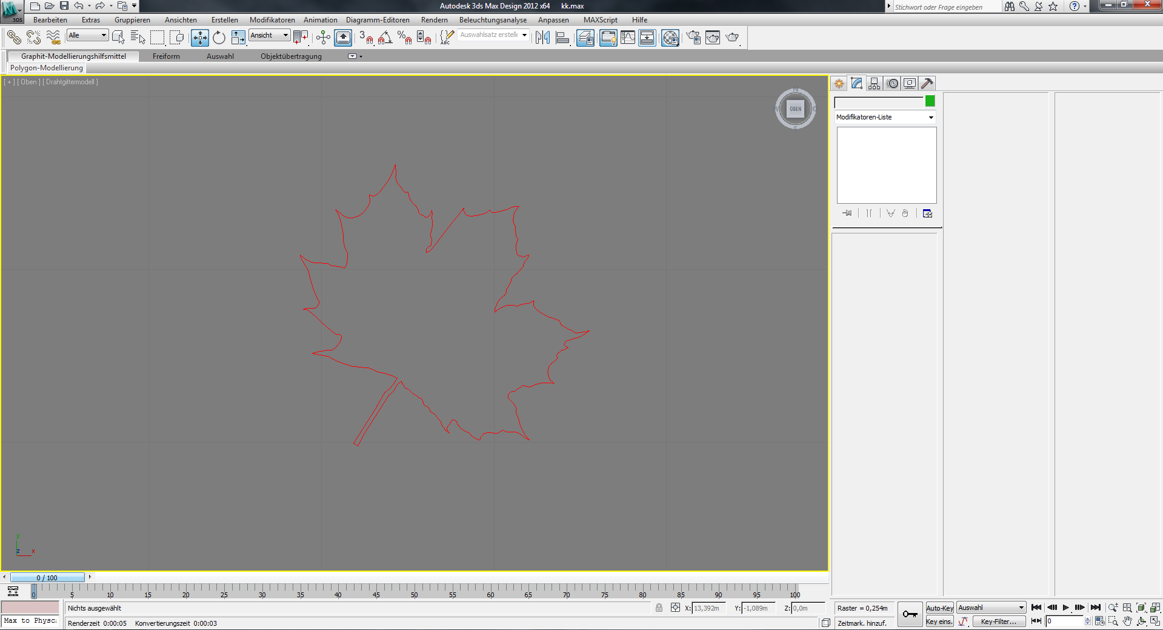The width and height of the screenshot is (1163, 630).
Task: Open the Schematic View icon
Action: click(647, 38)
